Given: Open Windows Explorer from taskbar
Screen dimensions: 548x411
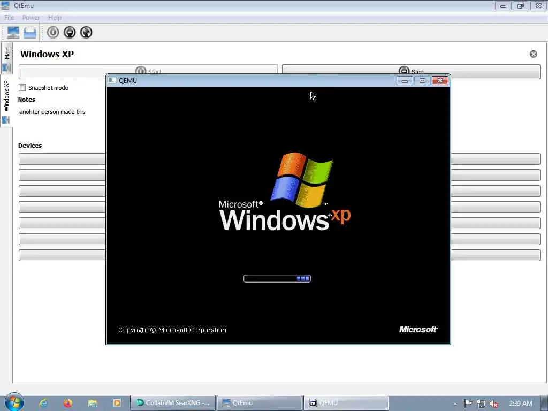Looking at the screenshot, I should click(x=92, y=403).
